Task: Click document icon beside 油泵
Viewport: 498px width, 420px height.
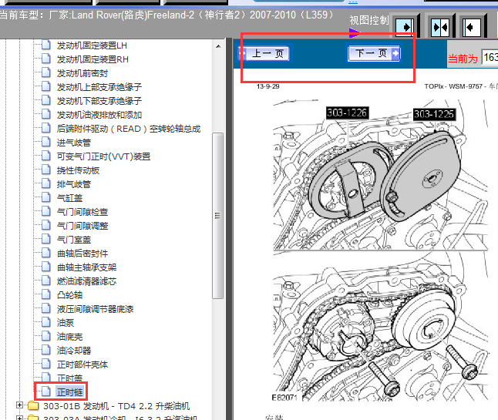Action: point(46,322)
